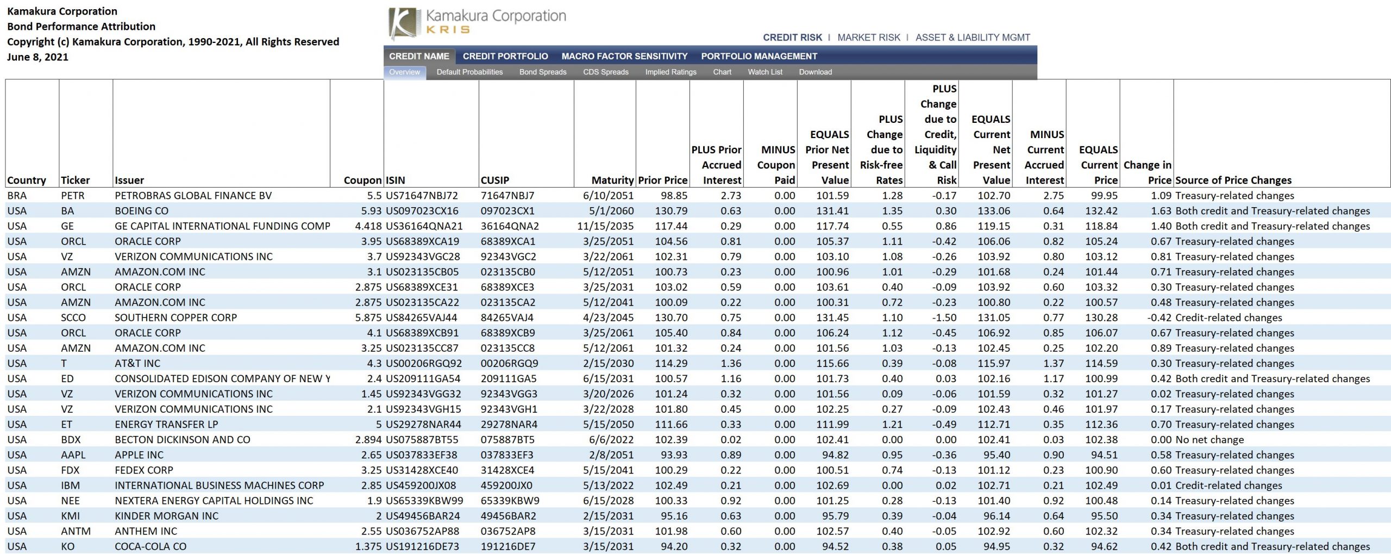Click the BDX ticker cell
This screenshot has width=1391, height=554.
(71, 439)
